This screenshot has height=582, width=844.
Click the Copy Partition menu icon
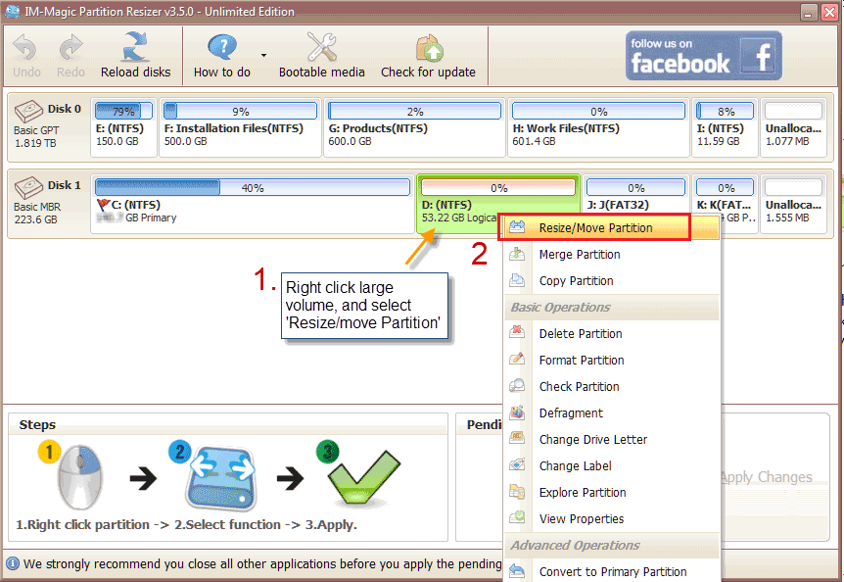(x=517, y=279)
